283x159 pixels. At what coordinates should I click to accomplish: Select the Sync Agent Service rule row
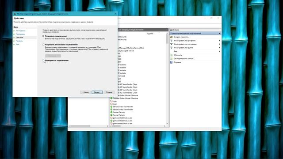[x=126, y=51]
